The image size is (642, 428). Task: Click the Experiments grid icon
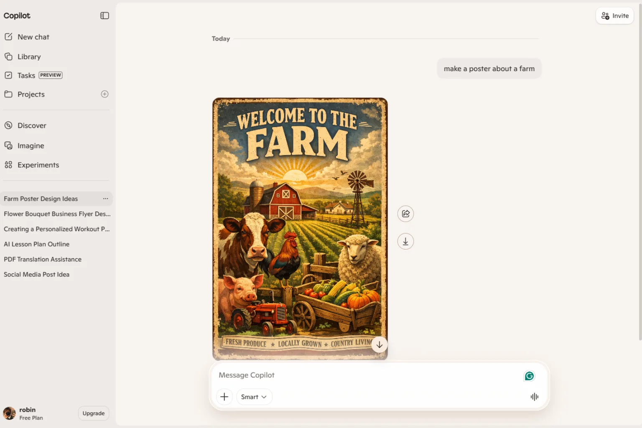pyautogui.click(x=8, y=165)
